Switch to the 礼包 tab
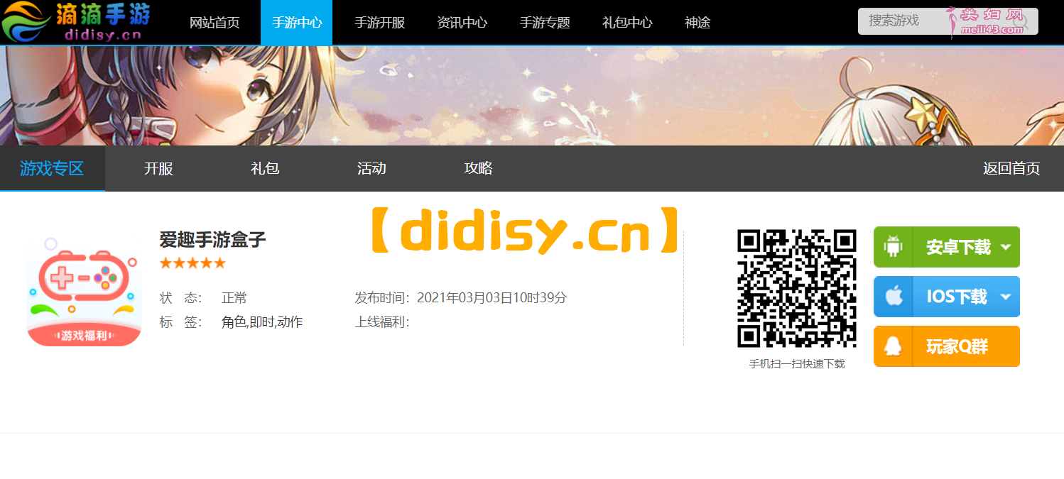Image resolution: width=1064 pixels, height=479 pixels. (265, 169)
